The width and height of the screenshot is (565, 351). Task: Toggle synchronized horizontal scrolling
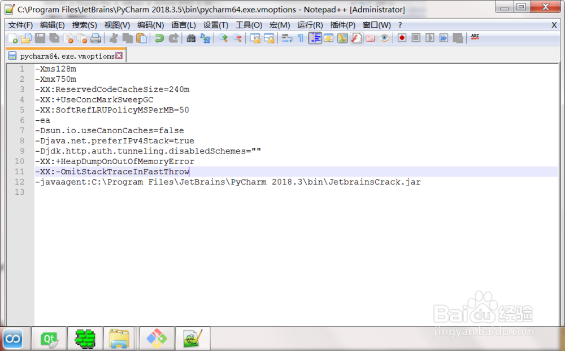[269, 38]
